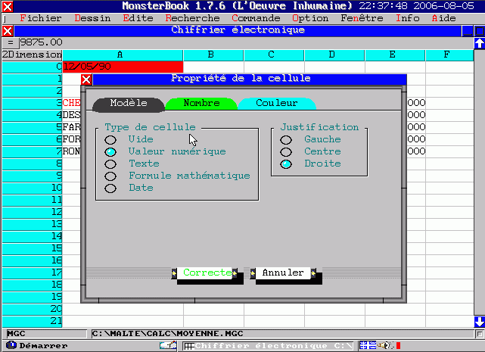Select row 15 header
The image size is (485, 352).
point(32,248)
